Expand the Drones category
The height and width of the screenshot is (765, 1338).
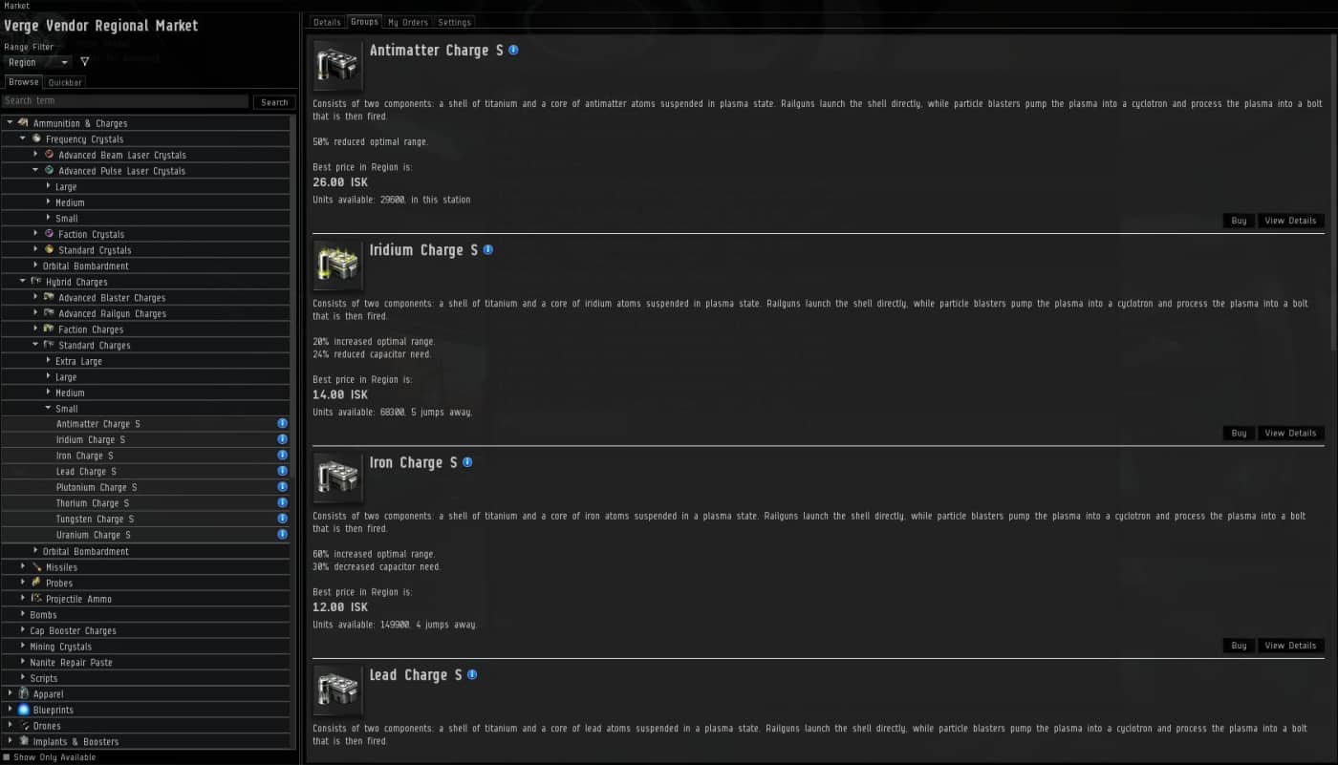click(11, 726)
